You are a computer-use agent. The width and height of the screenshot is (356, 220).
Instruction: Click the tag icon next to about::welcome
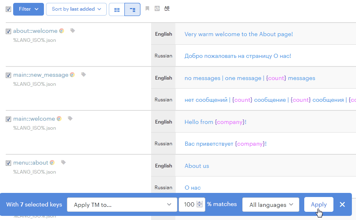(73, 31)
